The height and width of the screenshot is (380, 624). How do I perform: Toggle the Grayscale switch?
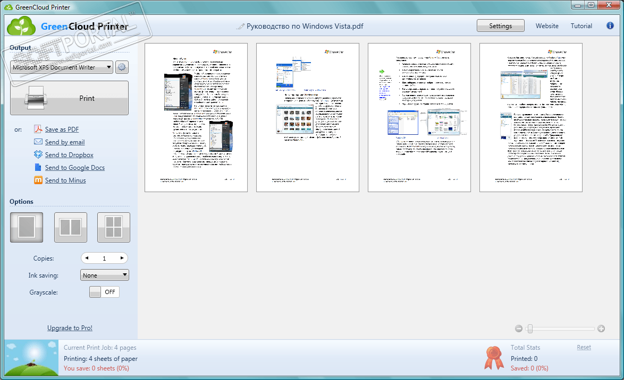pos(104,292)
